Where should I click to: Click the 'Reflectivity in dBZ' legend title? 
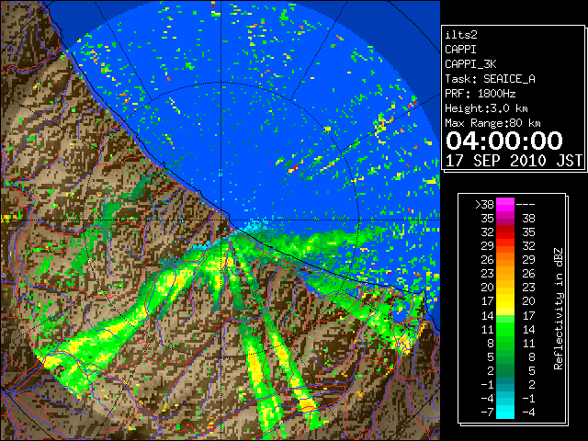[558, 309]
